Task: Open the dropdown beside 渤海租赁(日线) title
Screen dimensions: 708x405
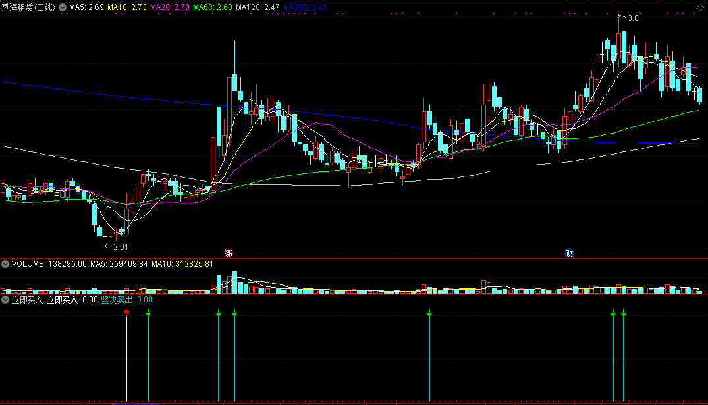Action: click(x=63, y=7)
